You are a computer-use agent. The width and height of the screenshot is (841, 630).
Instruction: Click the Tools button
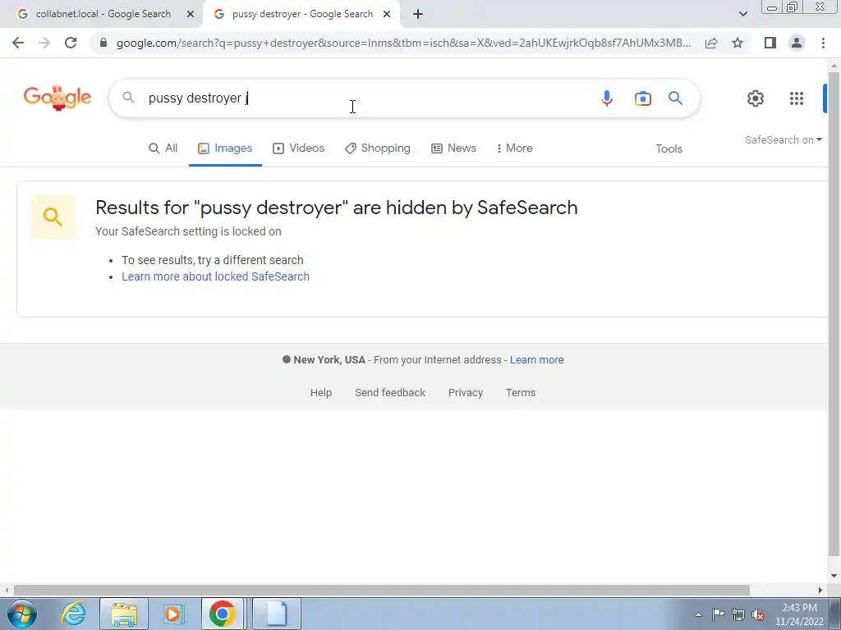(x=669, y=149)
